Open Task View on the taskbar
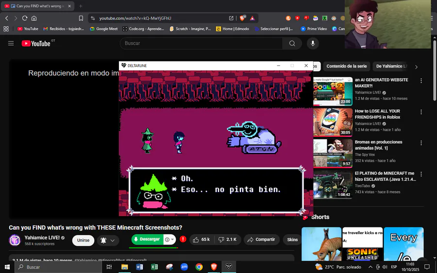 click(x=109, y=267)
